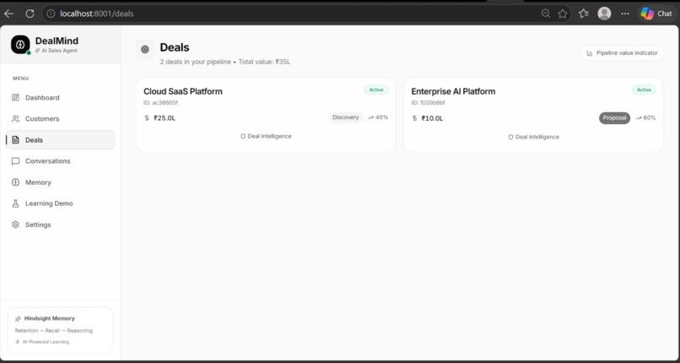Click the Discovery stage badge

[345, 117]
